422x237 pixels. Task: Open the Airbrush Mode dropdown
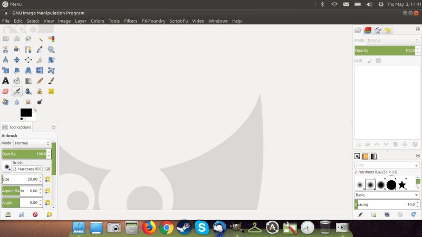(32, 143)
